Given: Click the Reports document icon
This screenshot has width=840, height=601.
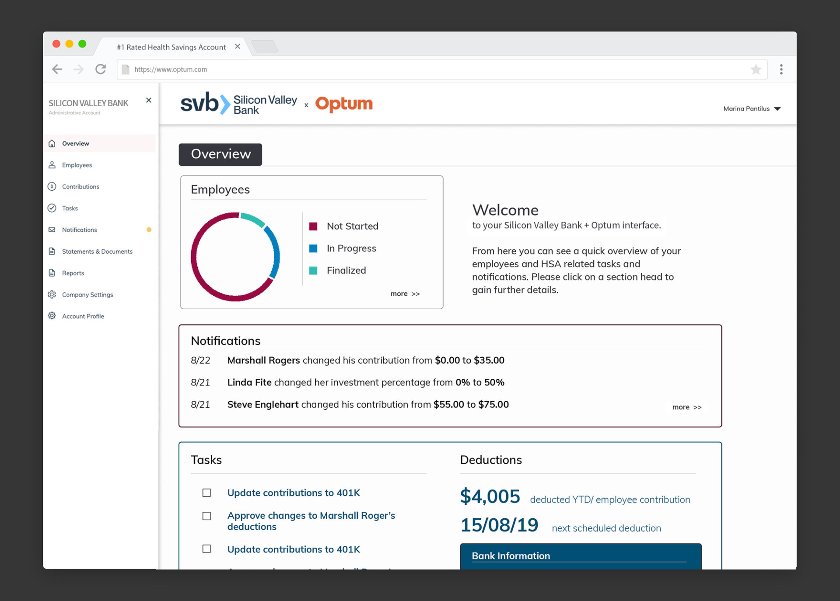Looking at the screenshot, I should tap(52, 273).
